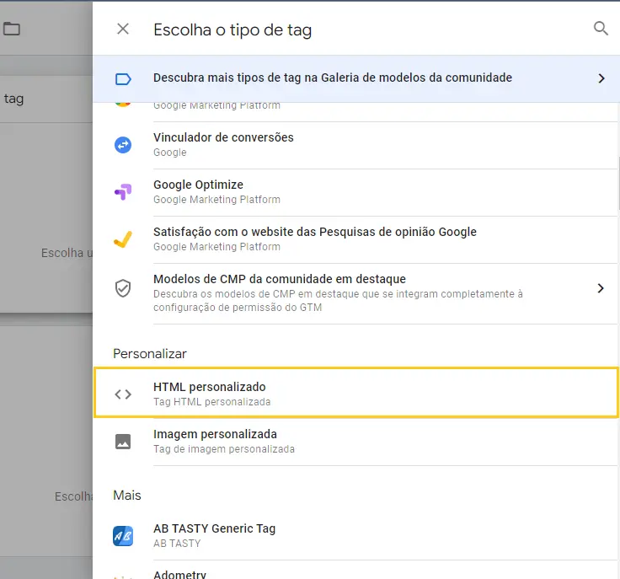This screenshot has width=620, height=579.
Task: Click the tag list scrollbar
Action: click(x=618, y=183)
